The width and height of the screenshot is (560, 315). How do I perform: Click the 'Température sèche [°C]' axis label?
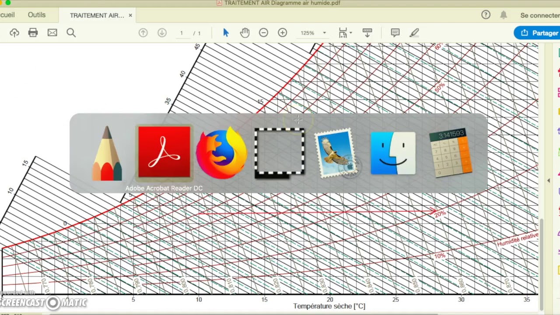click(329, 306)
